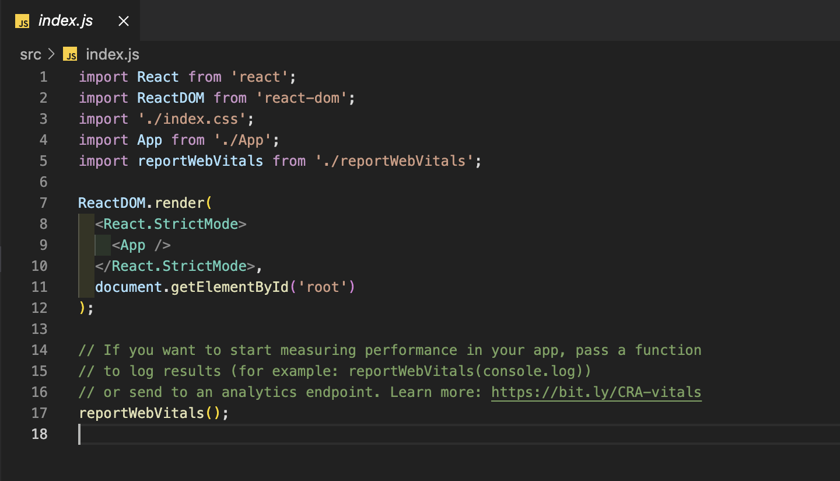840x481 pixels.
Task: Click the JS icon in the breadcrumb
Action: (x=70, y=55)
